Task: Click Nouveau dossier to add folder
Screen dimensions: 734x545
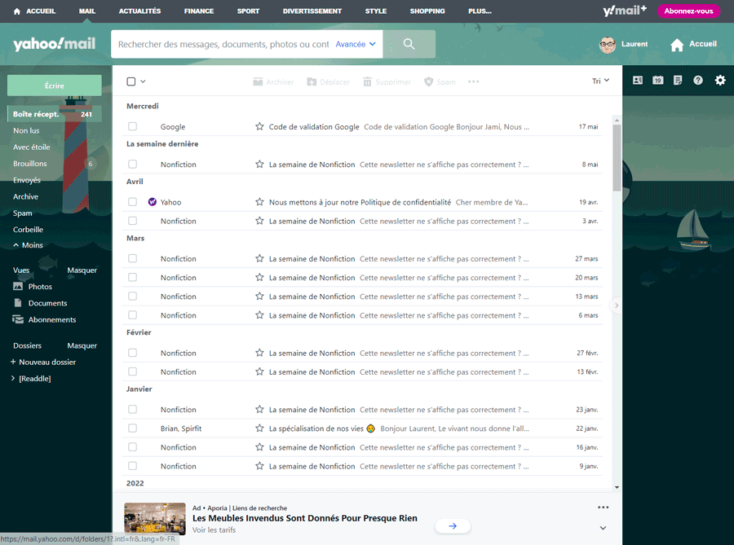Action: pyautogui.click(x=43, y=363)
